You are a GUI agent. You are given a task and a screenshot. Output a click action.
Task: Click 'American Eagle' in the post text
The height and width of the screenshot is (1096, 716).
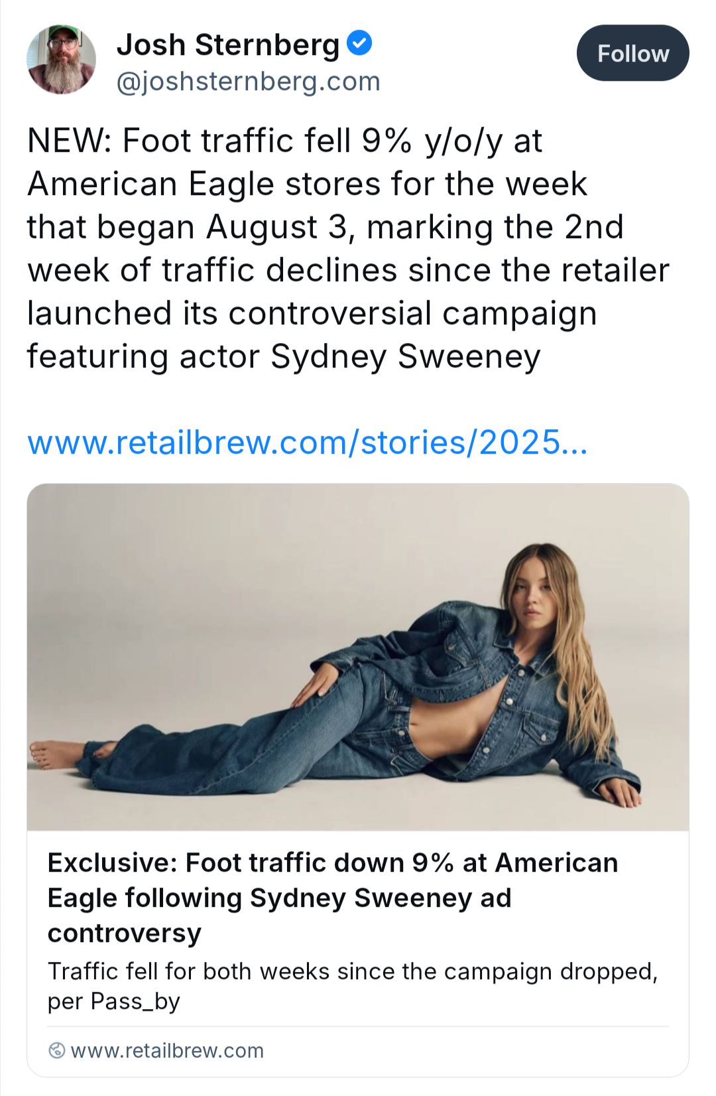(x=150, y=184)
